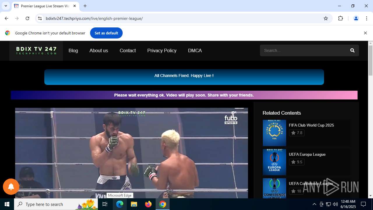Close the Premier League Live Stream tab

[x=75, y=6]
